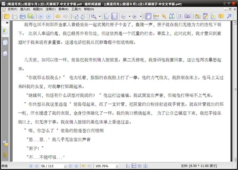
Task: Select the pencil note tool
Action: click(x=205, y=16)
